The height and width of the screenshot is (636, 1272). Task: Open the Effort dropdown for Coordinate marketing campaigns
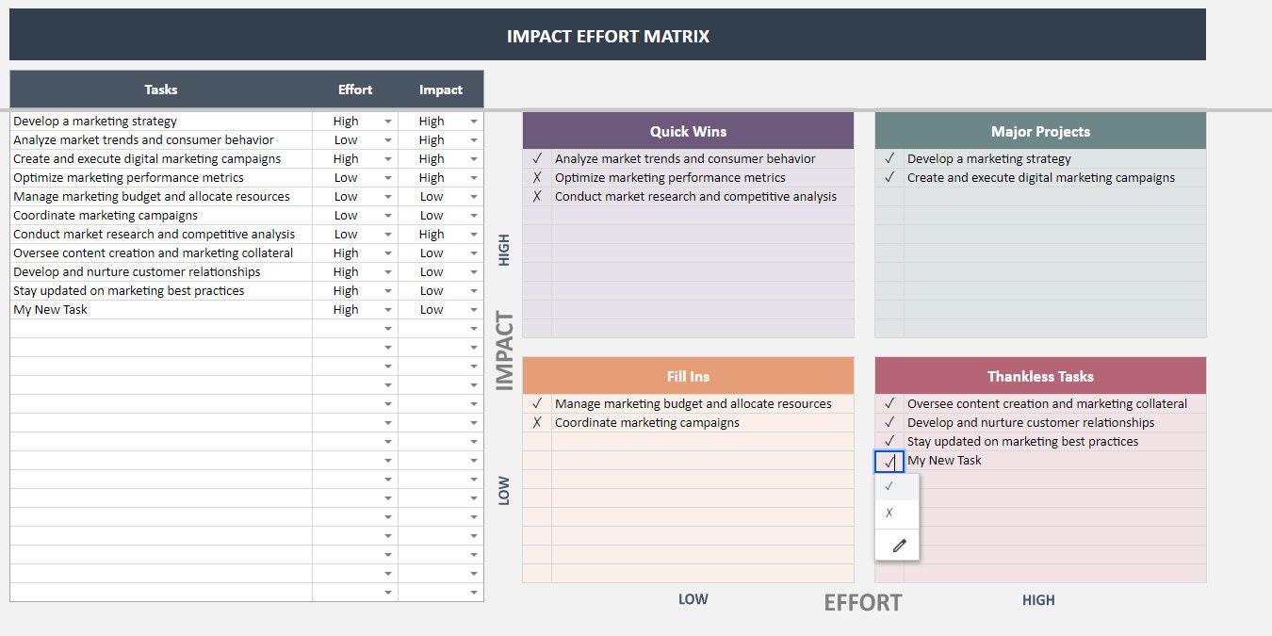click(x=386, y=215)
